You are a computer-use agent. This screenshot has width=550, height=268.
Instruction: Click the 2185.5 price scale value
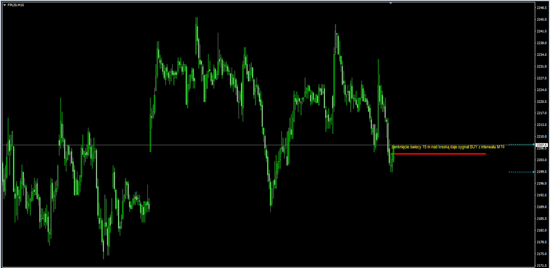tap(541, 219)
